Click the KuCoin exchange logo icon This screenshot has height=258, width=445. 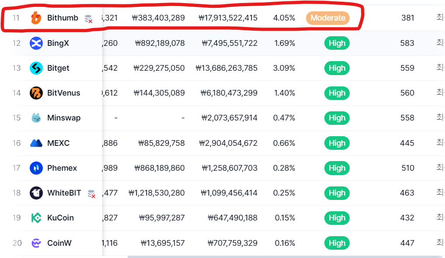(36, 218)
